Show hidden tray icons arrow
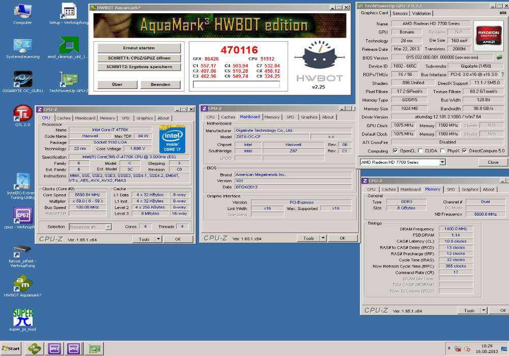 click(449, 348)
